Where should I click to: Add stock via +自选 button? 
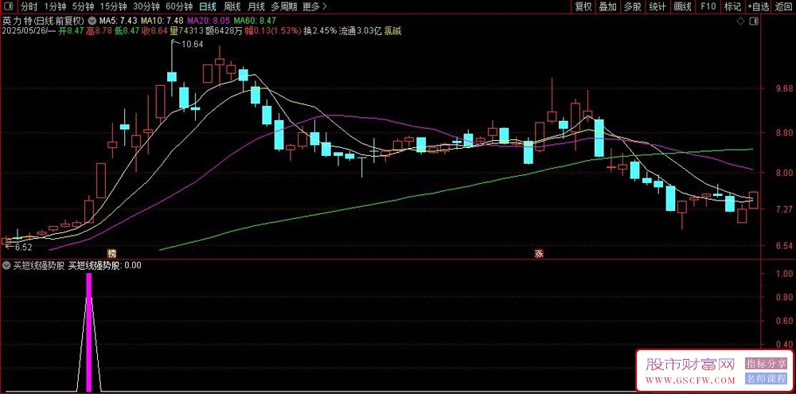point(758,6)
